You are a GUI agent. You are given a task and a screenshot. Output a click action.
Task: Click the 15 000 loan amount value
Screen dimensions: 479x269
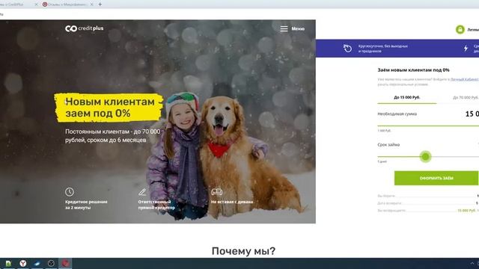pos(472,114)
